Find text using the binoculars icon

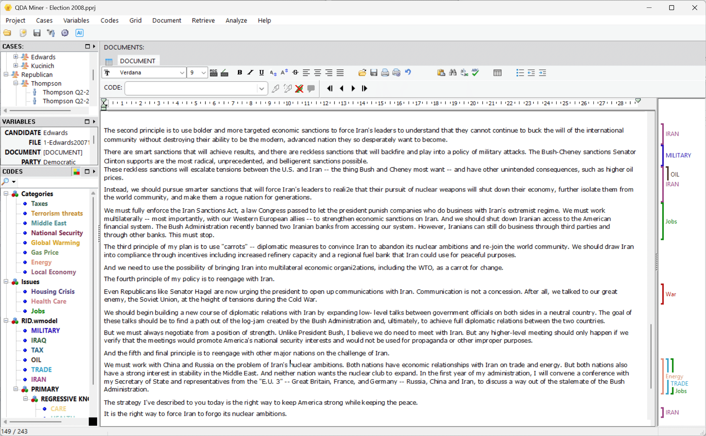click(x=453, y=73)
